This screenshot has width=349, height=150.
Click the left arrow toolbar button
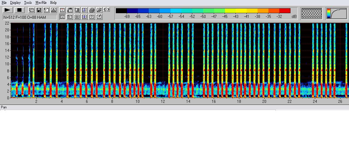point(105,10)
